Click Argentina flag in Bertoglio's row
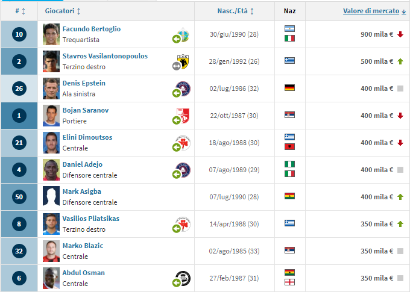The image size is (410, 292). point(289,29)
